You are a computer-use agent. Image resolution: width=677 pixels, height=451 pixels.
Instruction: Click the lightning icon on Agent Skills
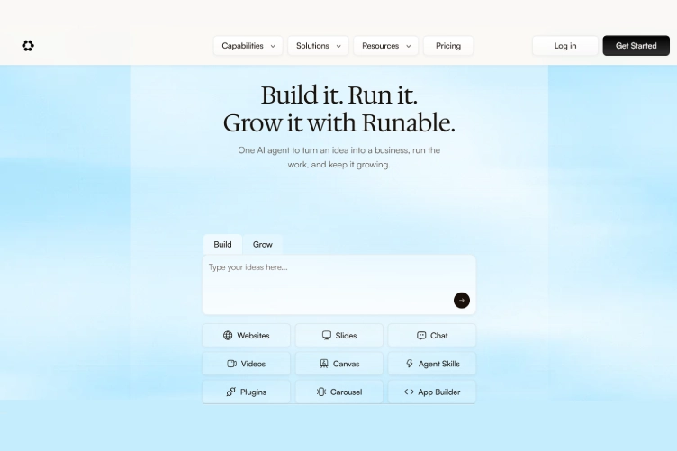pos(410,364)
